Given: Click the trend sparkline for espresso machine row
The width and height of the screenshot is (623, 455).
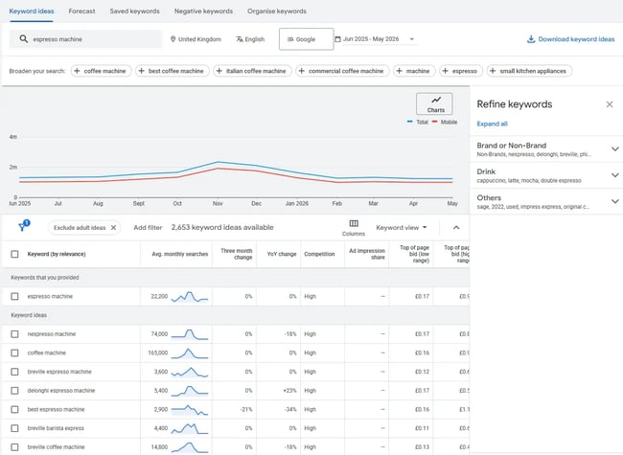Looking at the screenshot, I should [x=190, y=297].
